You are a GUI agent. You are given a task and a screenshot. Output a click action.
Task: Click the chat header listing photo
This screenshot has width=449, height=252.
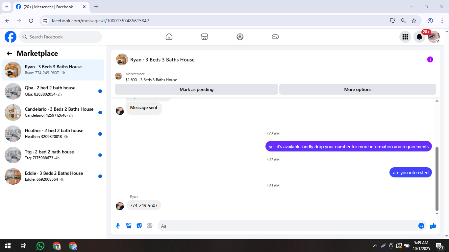[122, 59]
